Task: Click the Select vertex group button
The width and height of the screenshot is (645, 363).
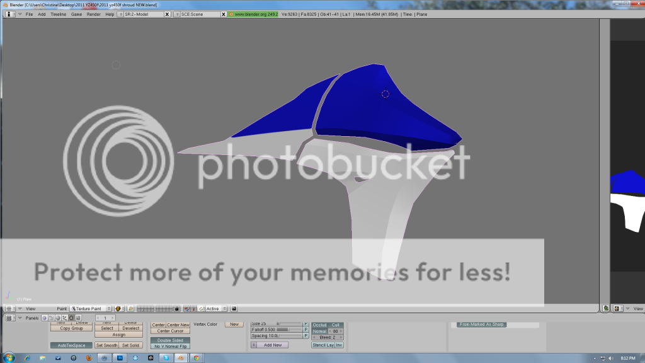Action: point(107,328)
